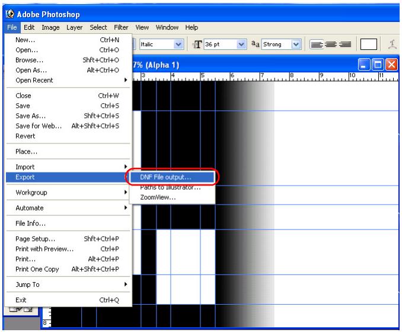Screen dimensions: 402x332
Task: Open the Layer menu
Action: pyautogui.click(x=74, y=27)
